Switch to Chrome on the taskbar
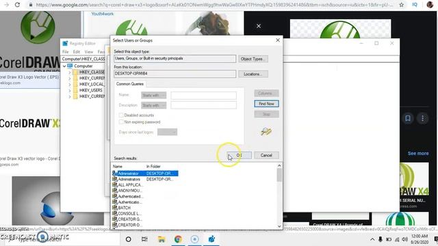 [x=178, y=239]
